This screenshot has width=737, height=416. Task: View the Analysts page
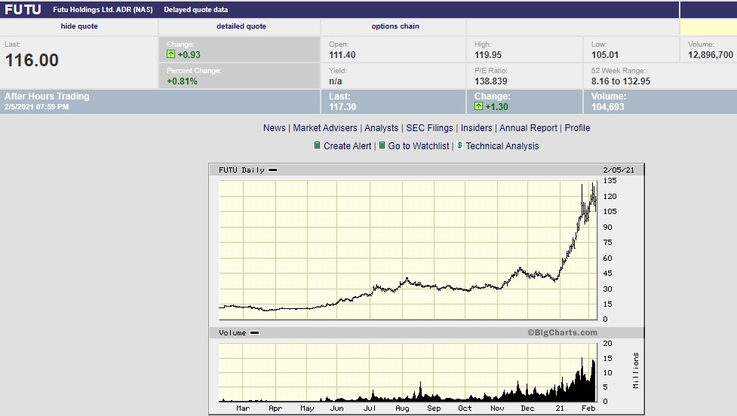coord(381,128)
